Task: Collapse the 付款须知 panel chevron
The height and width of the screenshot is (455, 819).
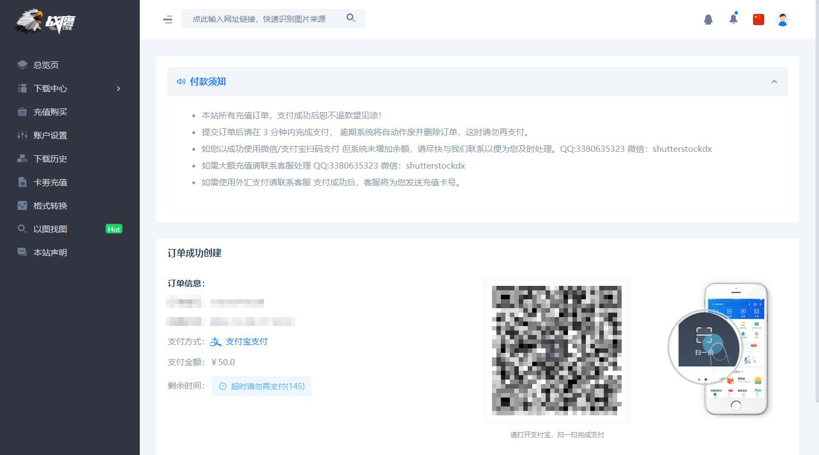Action: pyautogui.click(x=774, y=82)
